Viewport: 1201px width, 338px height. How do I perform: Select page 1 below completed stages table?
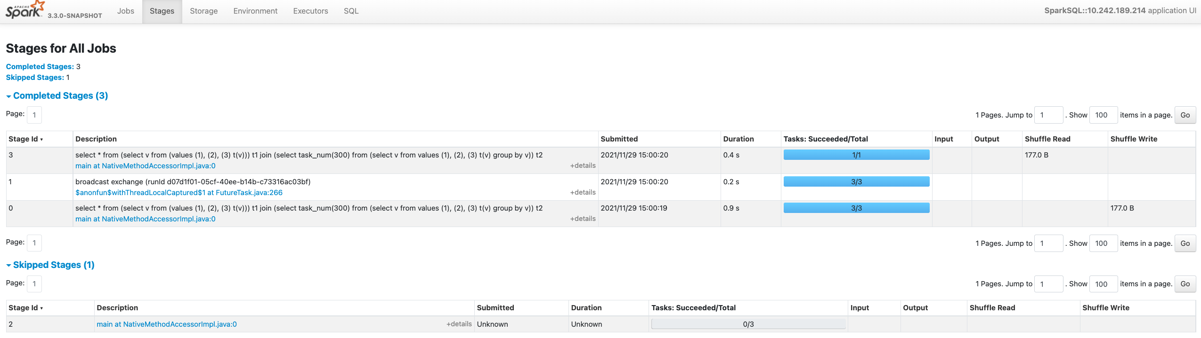pyautogui.click(x=34, y=243)
